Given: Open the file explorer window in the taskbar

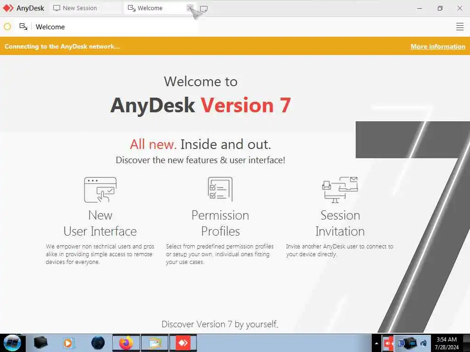Looking at the screenshot, I should click(154, 343).
